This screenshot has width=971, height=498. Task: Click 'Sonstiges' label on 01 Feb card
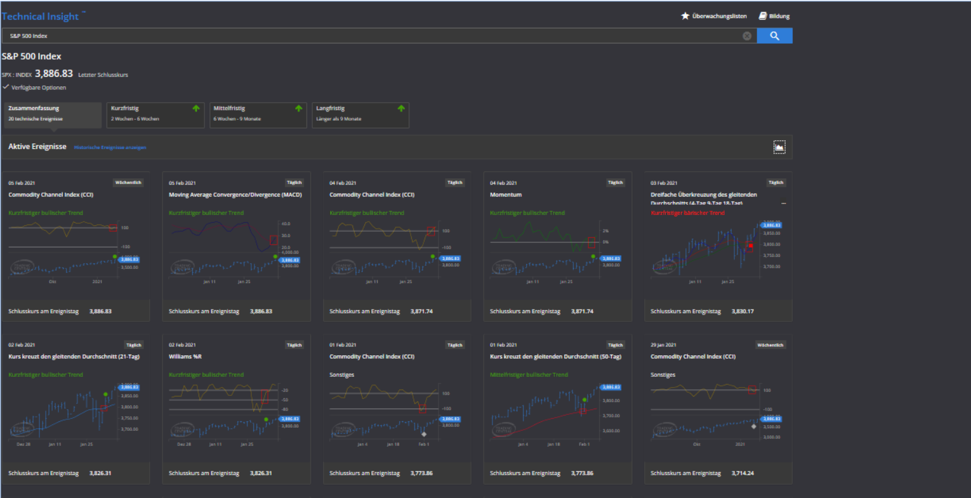341,375
